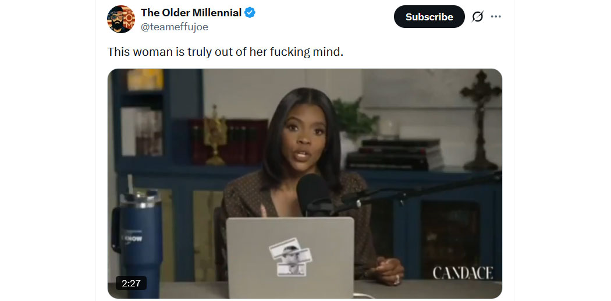
Task: Click the black microphone in the video
Action: 314,194
